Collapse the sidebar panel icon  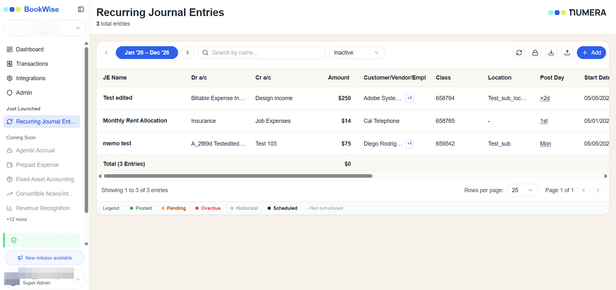click(81, 9)
